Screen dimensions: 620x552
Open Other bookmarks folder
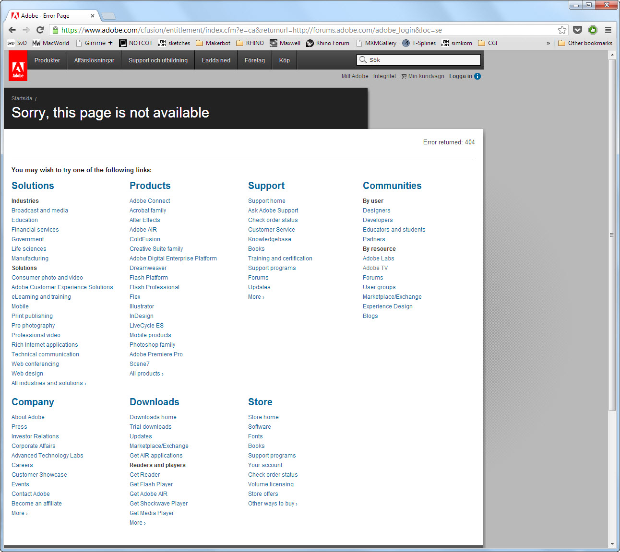point(585,43)
